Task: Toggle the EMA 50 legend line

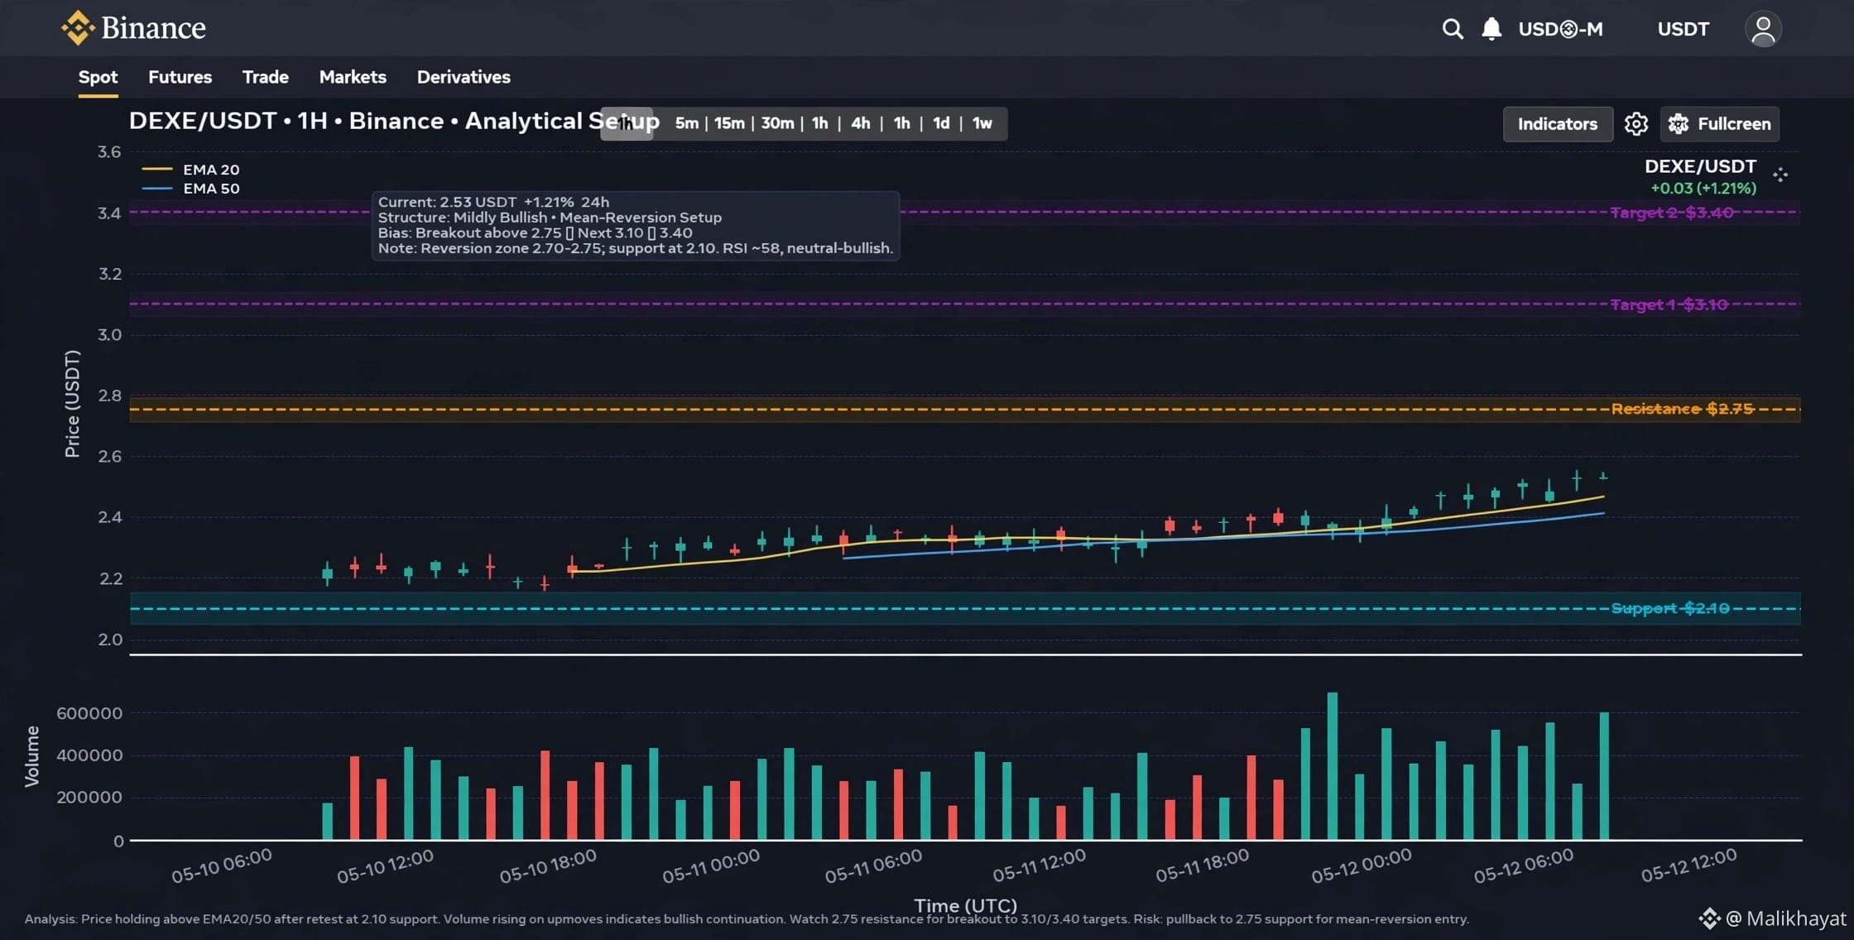Action: click(156, 189)
